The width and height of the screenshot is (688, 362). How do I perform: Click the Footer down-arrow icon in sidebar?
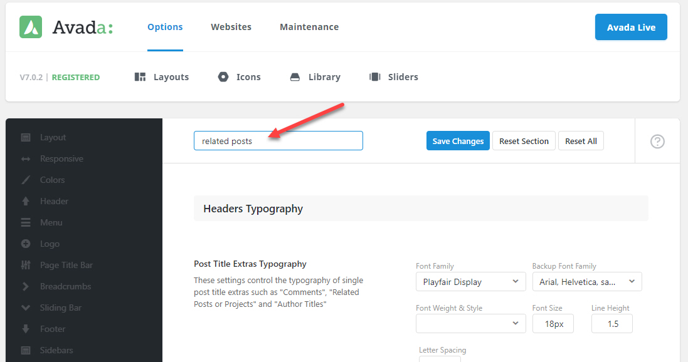[x=26, y=329]
